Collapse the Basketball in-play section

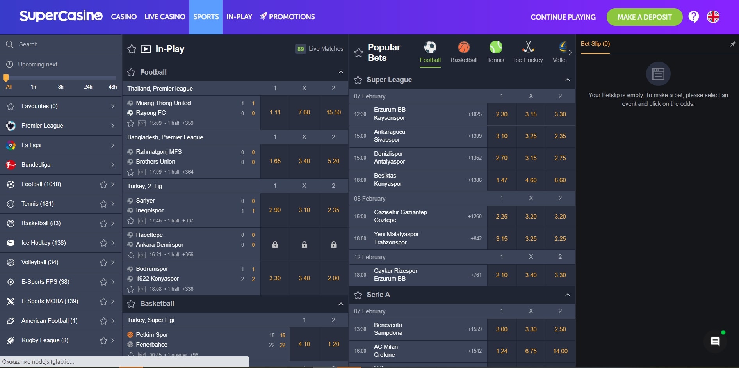click(341, 304)
